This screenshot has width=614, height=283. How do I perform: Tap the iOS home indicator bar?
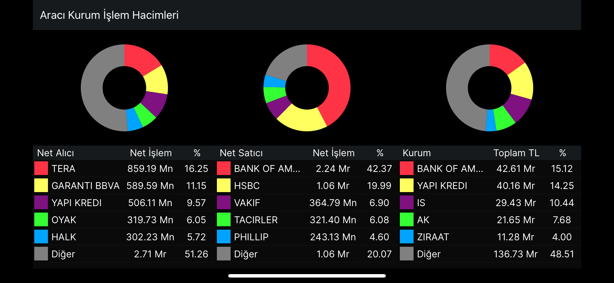(307, 276)
